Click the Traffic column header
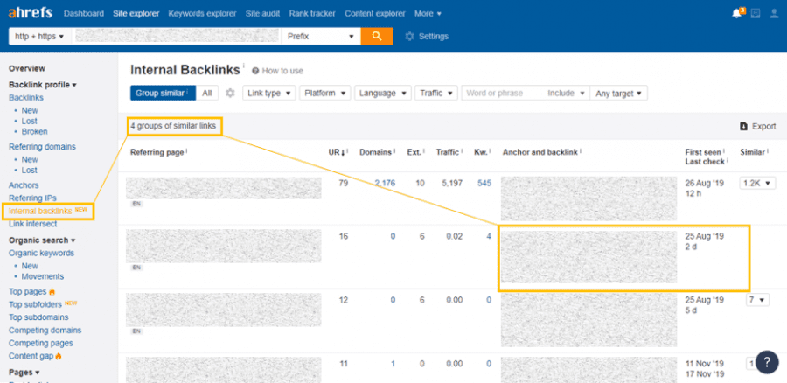787x383 pixels. pyautogui.click(x=449, y=152)
